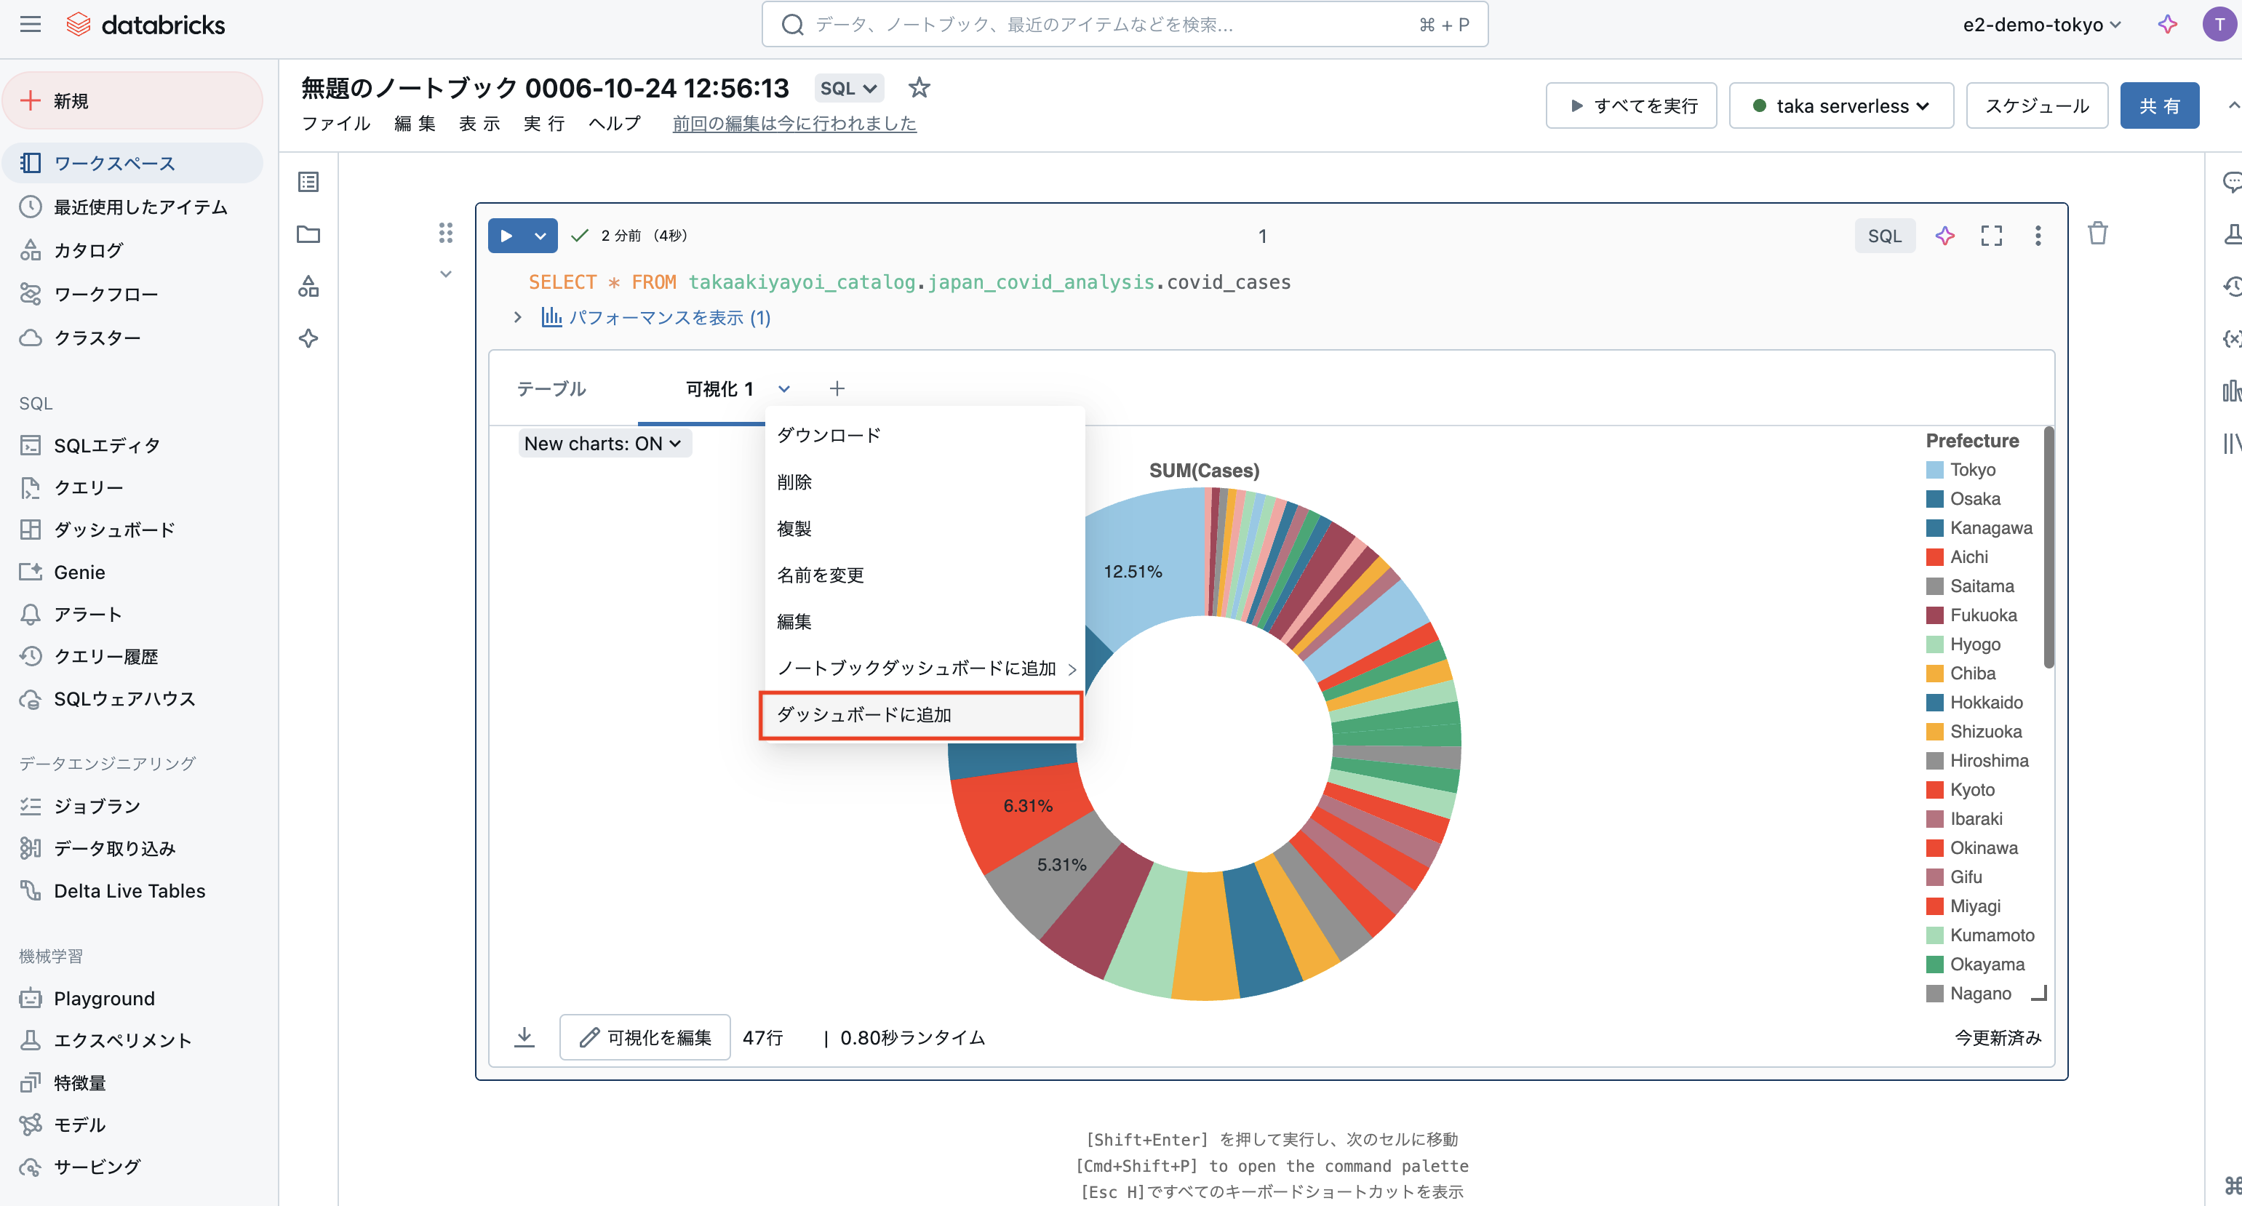Viewport: 2242px width, 1206px height.
Task: Run the cell with the play button
Action: pyautogui.click(x=506, y=235)
